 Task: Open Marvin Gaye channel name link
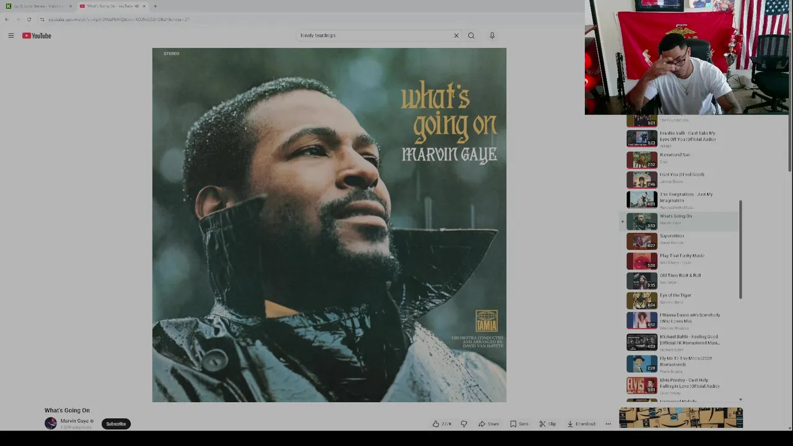pyautogui.click(x=74, y=421)
